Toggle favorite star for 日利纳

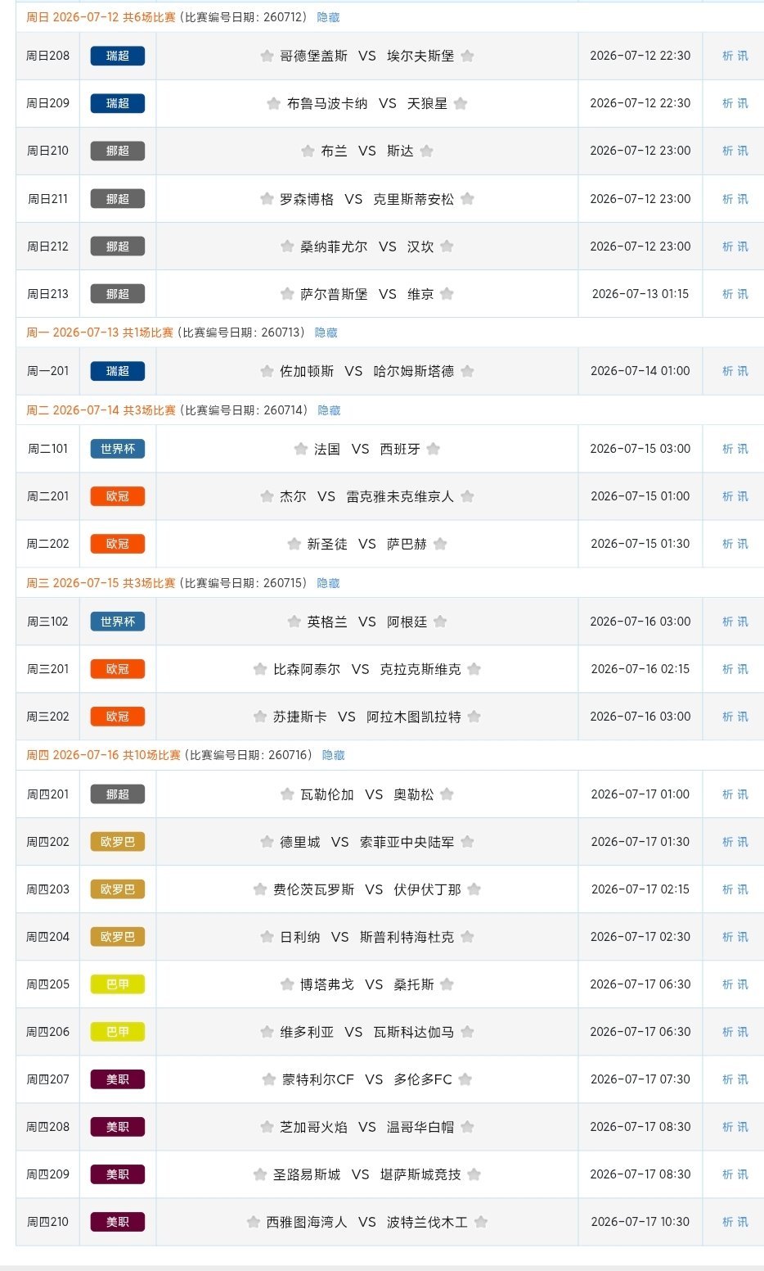pos(267,937)
